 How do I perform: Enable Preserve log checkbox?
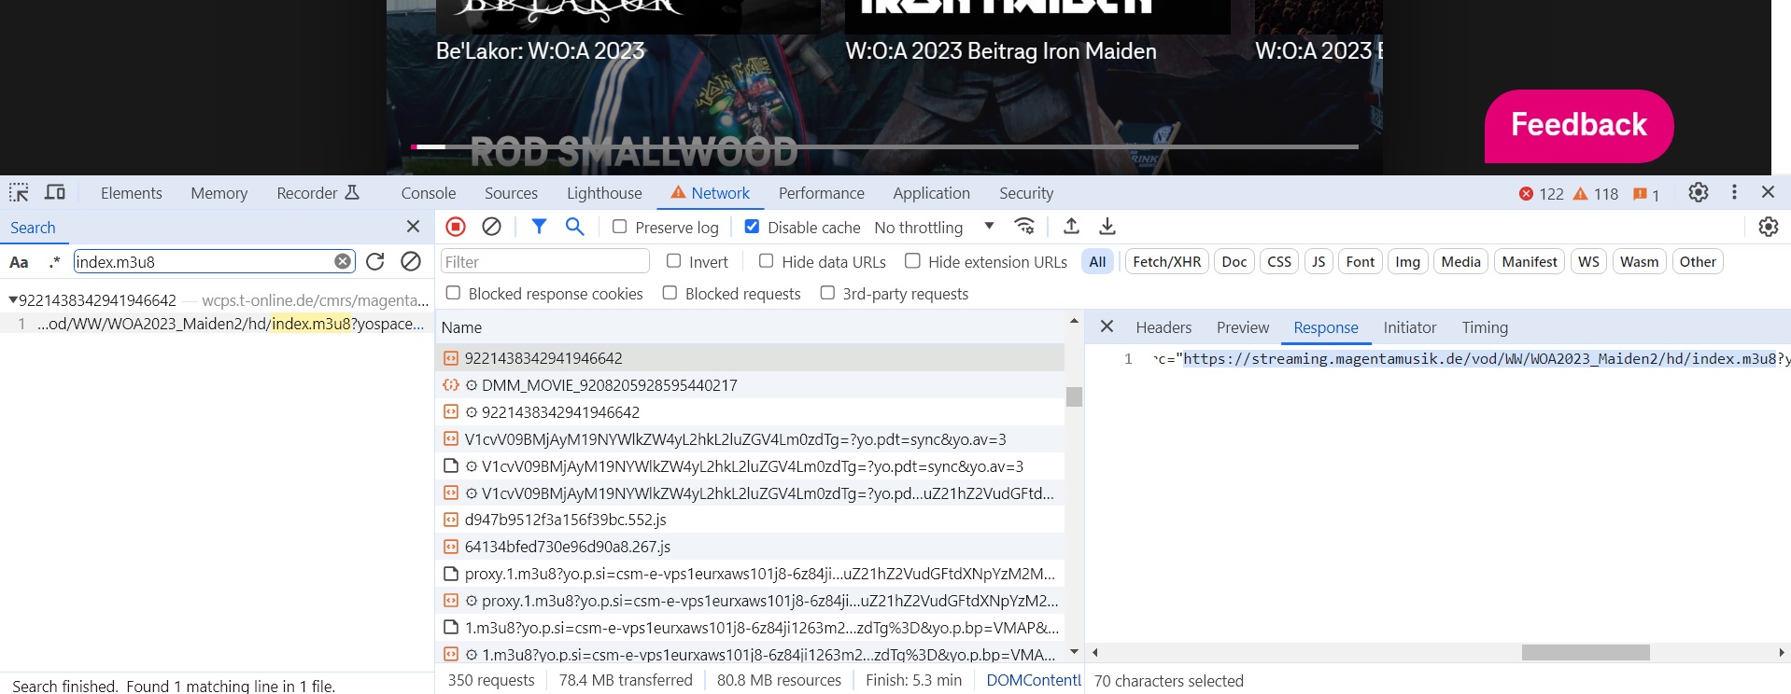619,227
